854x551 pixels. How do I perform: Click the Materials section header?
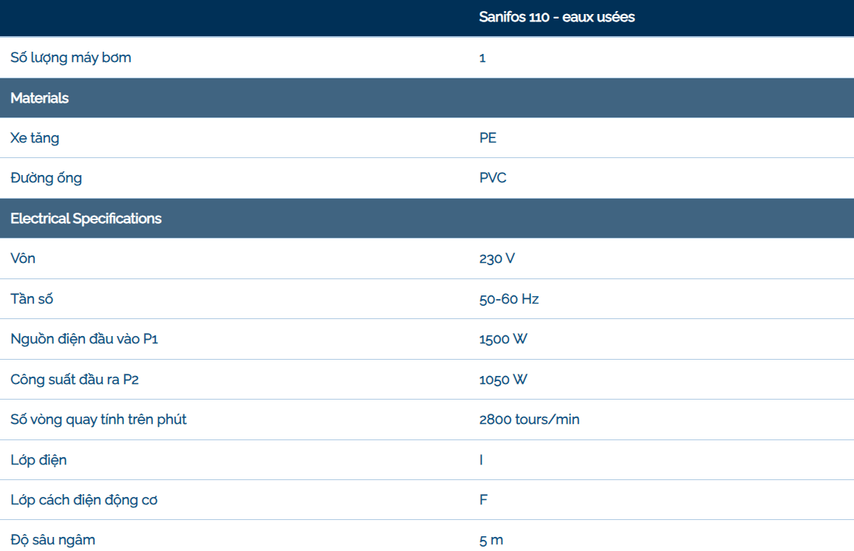[40, 98]
